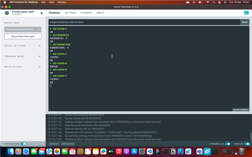Turn off the Show Log switch

tap(247, 144)
